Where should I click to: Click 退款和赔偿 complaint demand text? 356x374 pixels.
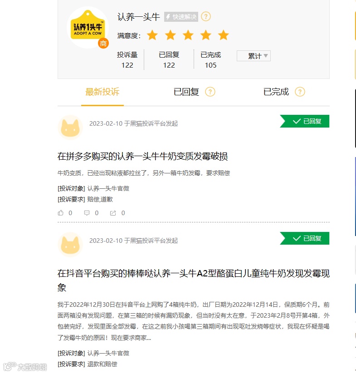pyautogui.click(x=102, y=364)
